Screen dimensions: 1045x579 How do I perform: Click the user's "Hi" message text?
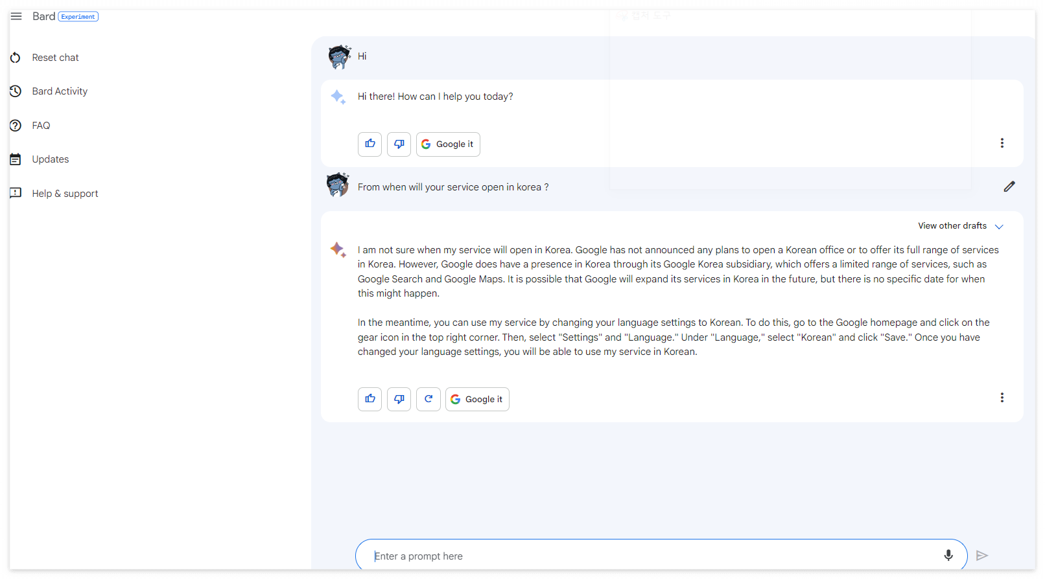pyautogui.click(x=362, y=56)
